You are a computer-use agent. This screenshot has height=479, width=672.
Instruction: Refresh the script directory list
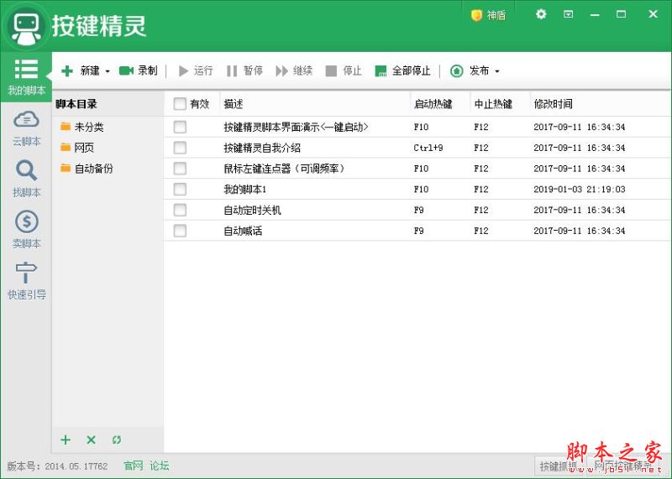pos(117,440)
